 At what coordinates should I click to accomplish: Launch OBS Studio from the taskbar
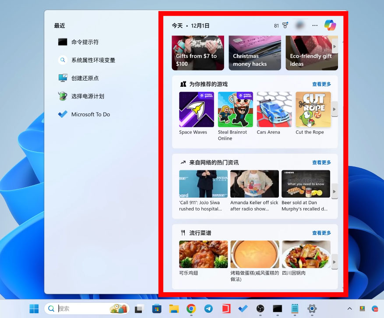click(x=260, y=309)
